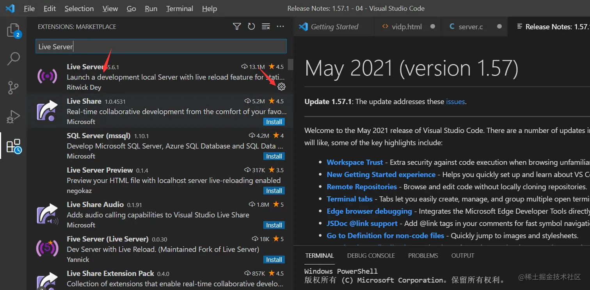Select the Live Share Extension Pack title

[x=110, y=273]
